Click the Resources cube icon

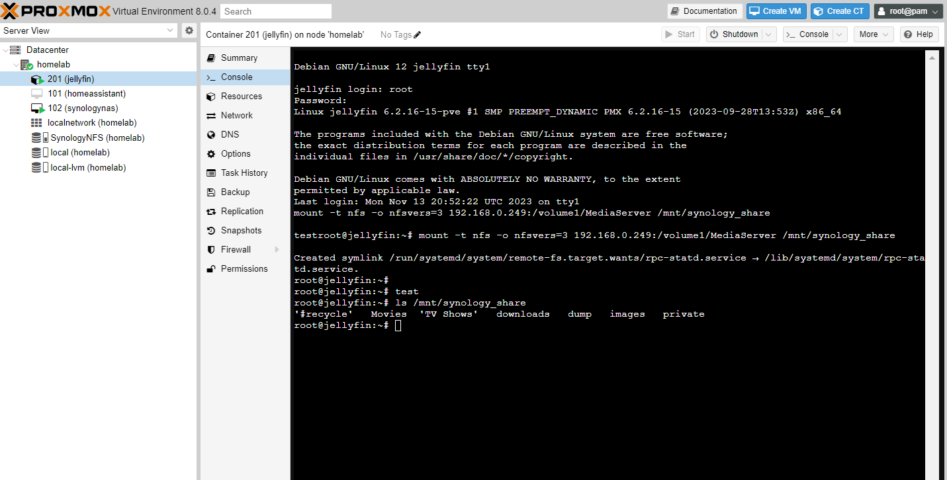click(x=211, y=96)
